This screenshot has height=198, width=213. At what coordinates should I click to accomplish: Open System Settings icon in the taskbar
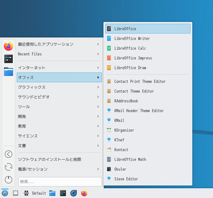63,193
